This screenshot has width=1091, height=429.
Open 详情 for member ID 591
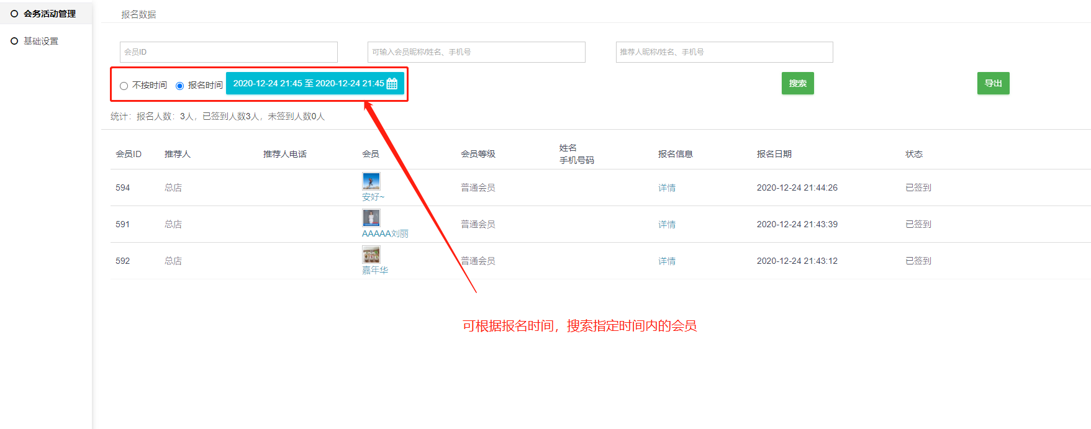tap(667, 224)
